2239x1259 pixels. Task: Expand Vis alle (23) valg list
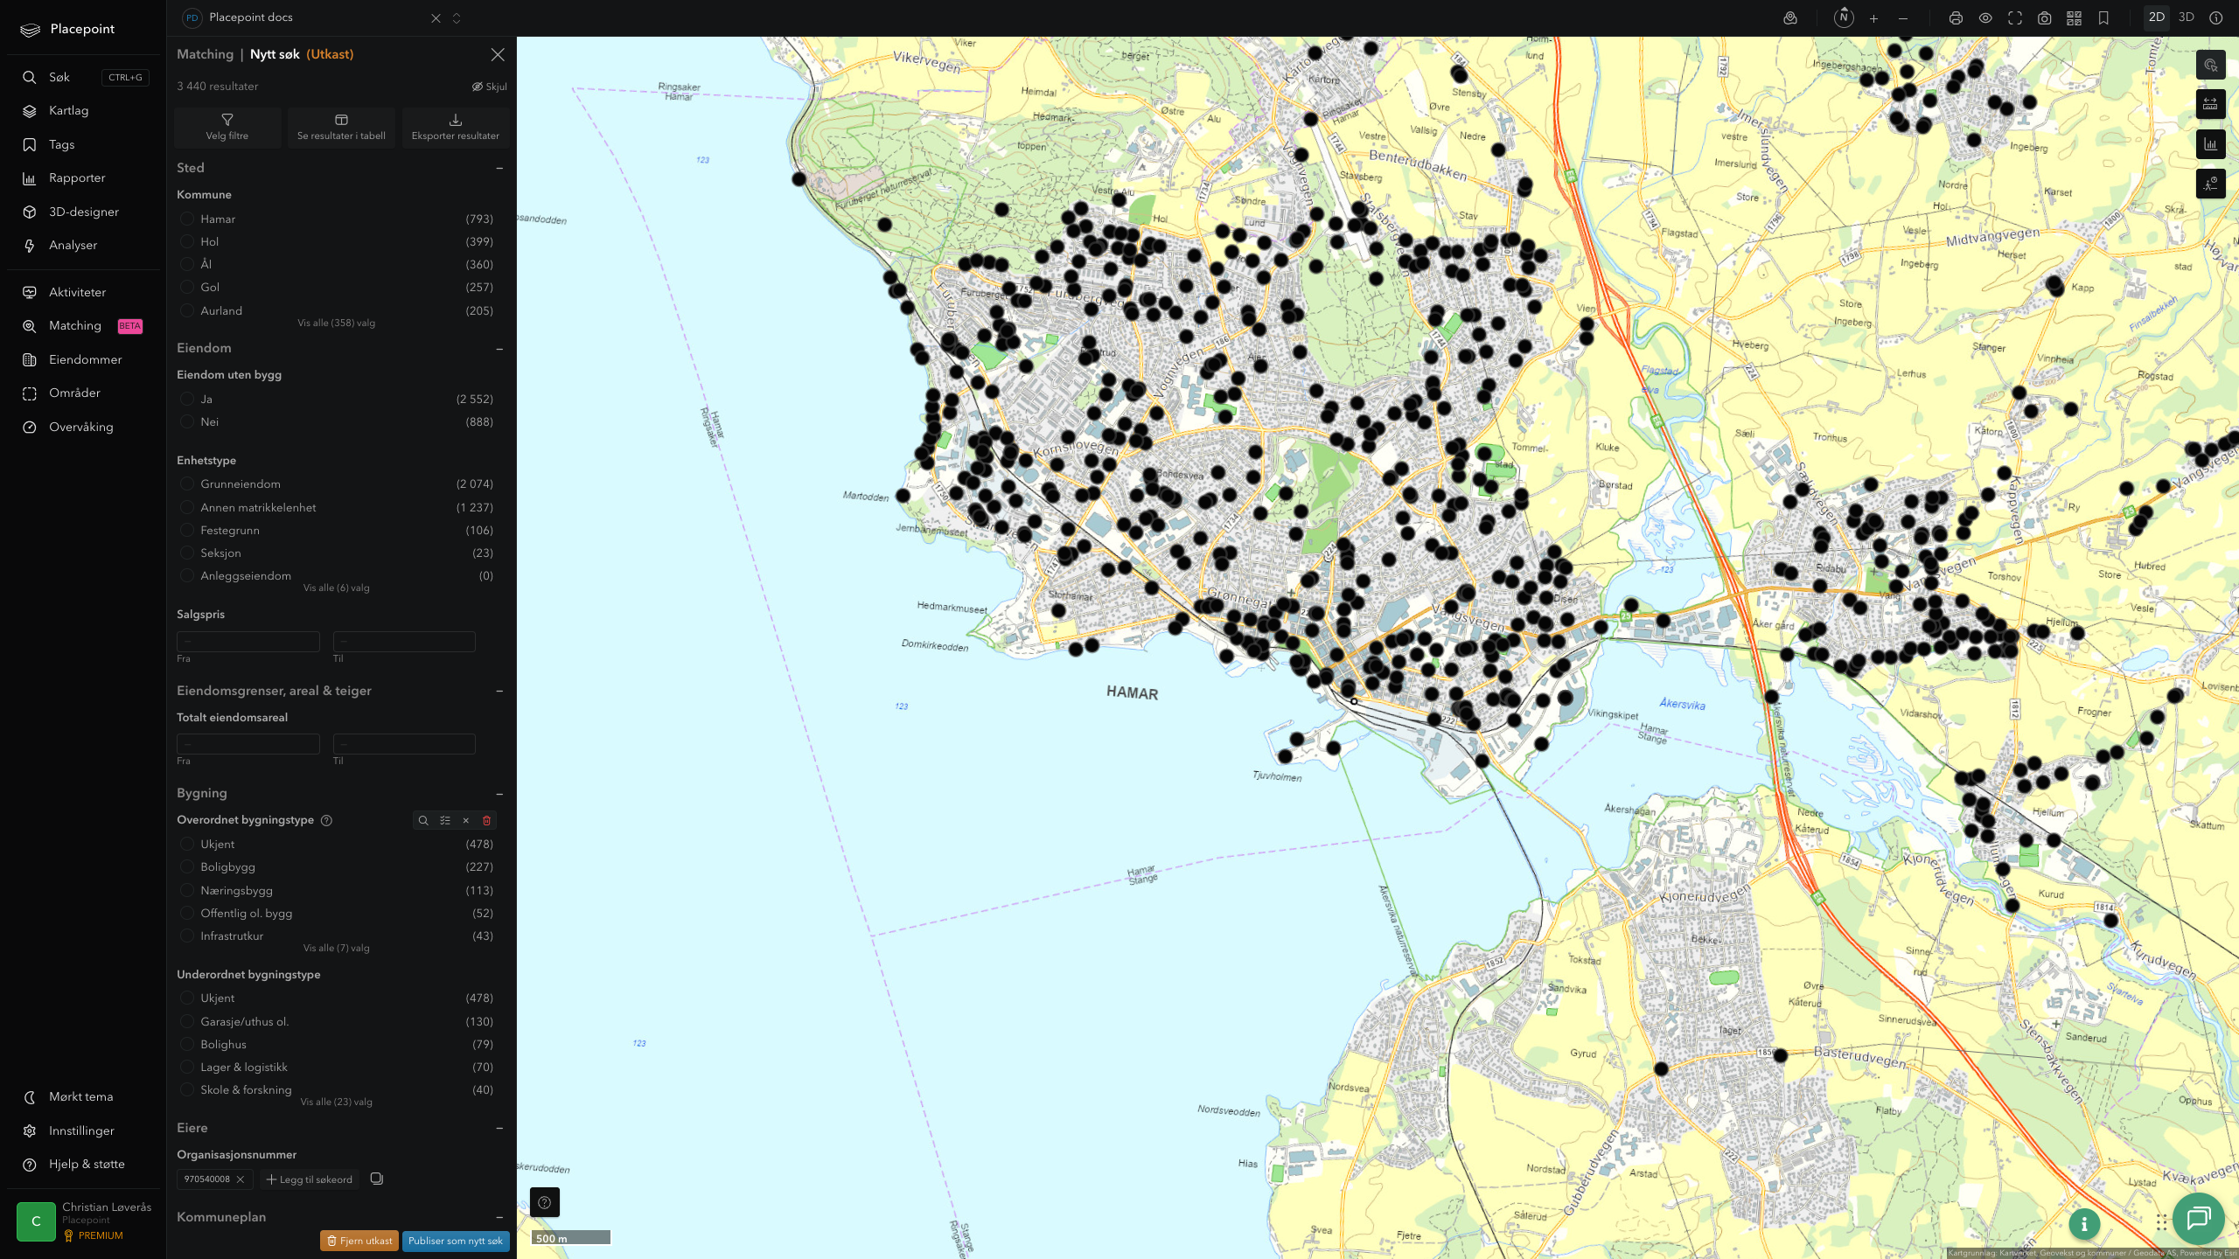click(336, 1102)
